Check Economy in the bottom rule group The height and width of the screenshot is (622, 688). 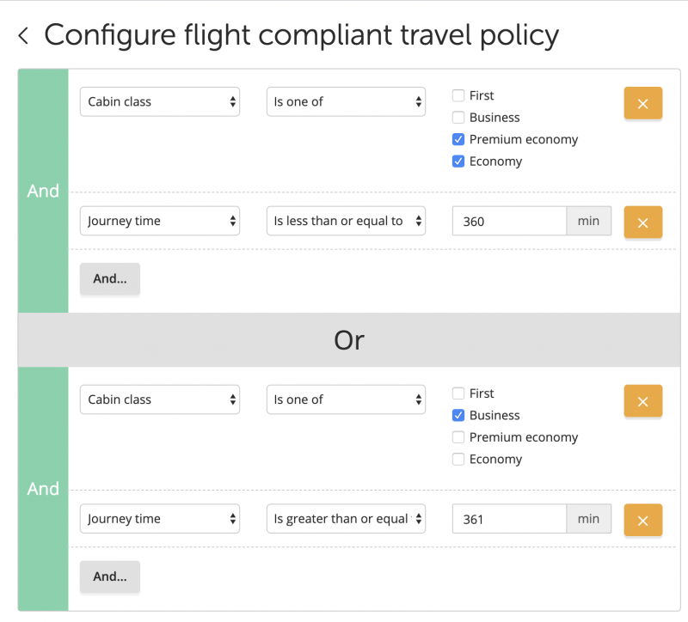pos(458,459)
